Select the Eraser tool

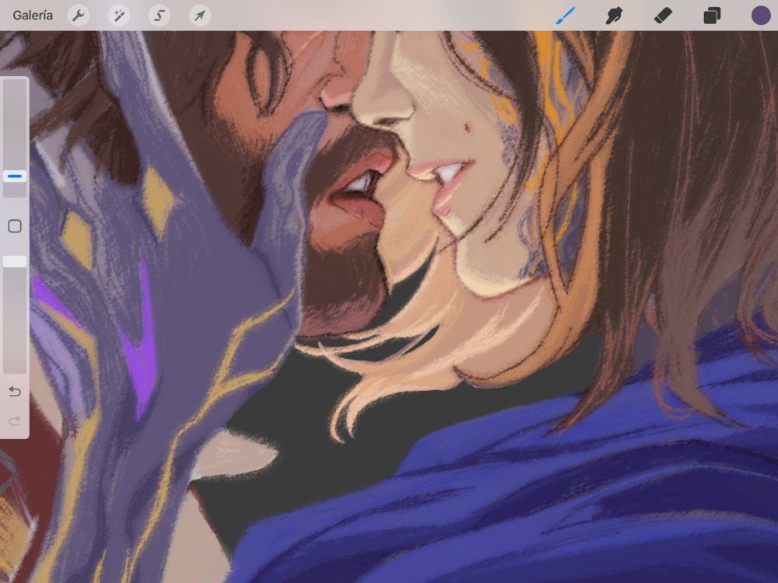click(663, 16)
